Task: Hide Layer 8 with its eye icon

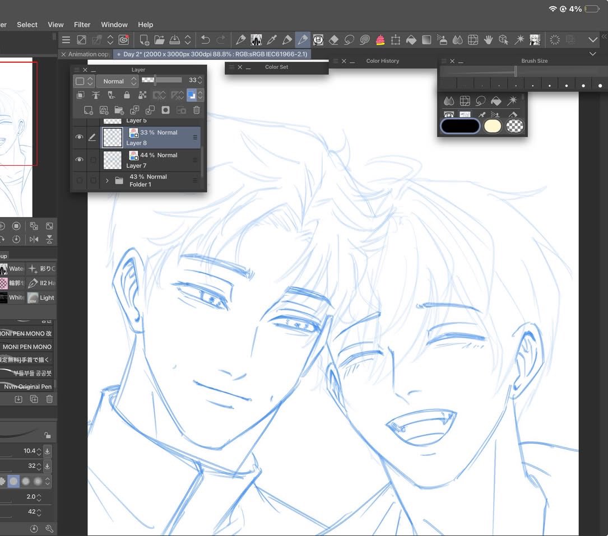Action: 79,137
